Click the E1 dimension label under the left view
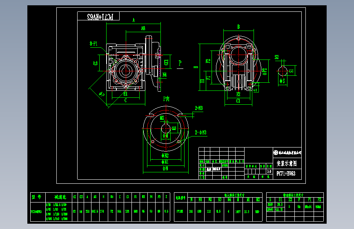This screenshot has height=229, width=354. click(125, 94)
